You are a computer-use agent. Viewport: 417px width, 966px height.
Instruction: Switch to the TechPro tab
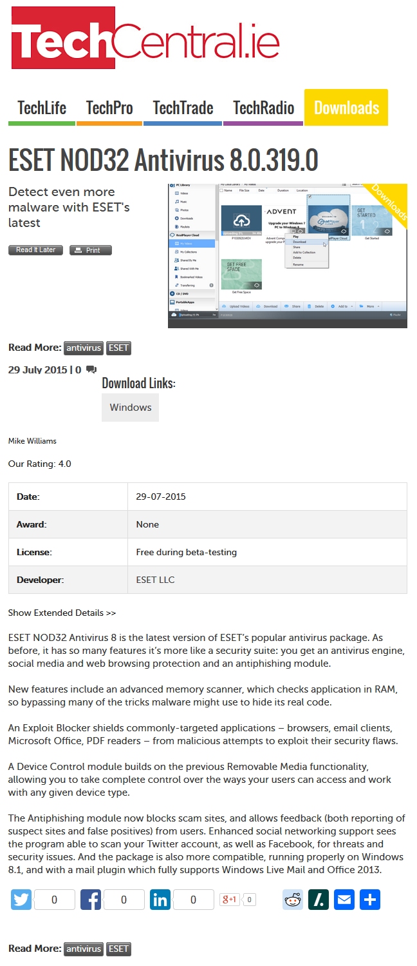click(x=109, y=108)
